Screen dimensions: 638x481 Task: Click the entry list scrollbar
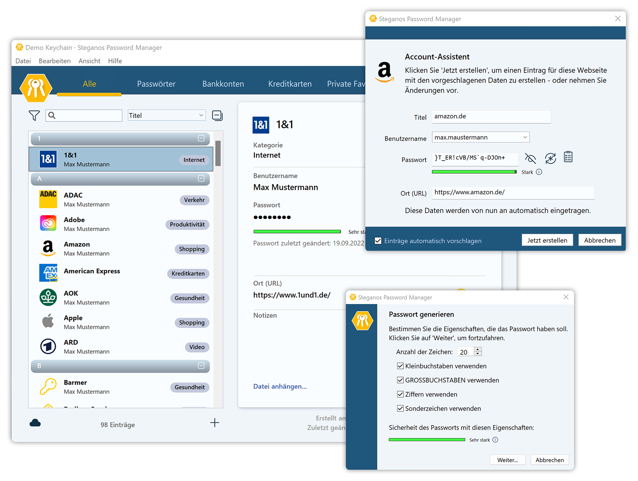click(x=218, y=153)
